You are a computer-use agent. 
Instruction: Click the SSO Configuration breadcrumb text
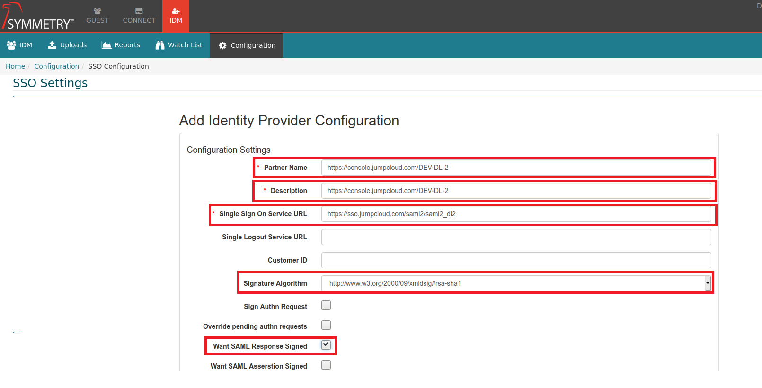[x=118, y=66]
